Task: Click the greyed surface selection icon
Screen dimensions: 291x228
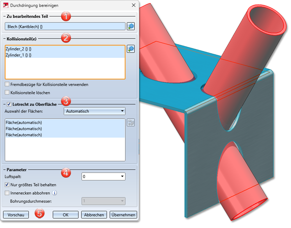Action: click(x=131, y=123)
